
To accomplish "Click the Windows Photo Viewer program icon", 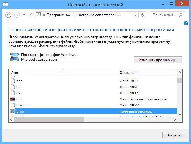I will pos(15,57).
